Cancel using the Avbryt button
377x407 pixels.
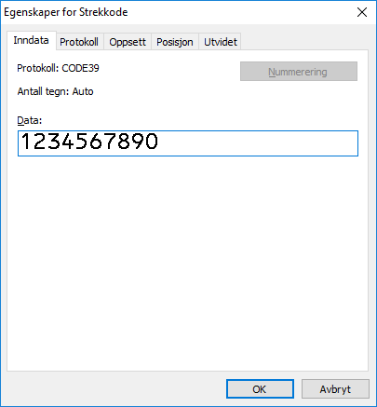click(335, 388)
